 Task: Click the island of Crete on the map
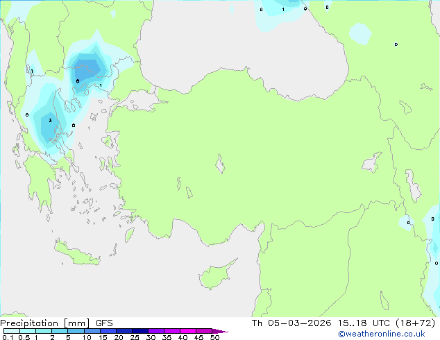(x=77, y=254)
